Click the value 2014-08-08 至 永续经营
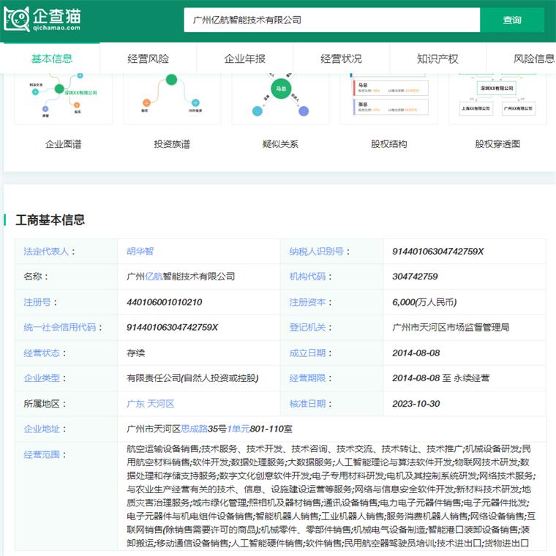This screenshot has width=556, height=556. (x=440, y=378)
